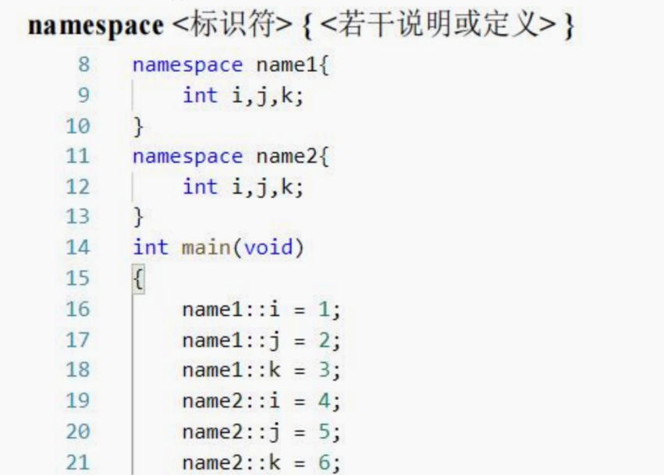Select line number 16 in gutter
This screenshot has width=664, height=475.
(78, 309)
